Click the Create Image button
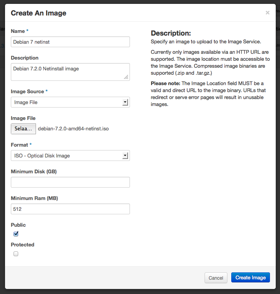Screen dimensions: 280x294 tap(251, 277)
